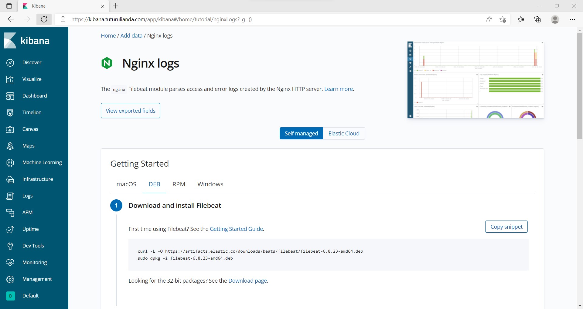Open browser Collections icon
The width and height of the screenshot is (583, 309).
click(537, 19)
